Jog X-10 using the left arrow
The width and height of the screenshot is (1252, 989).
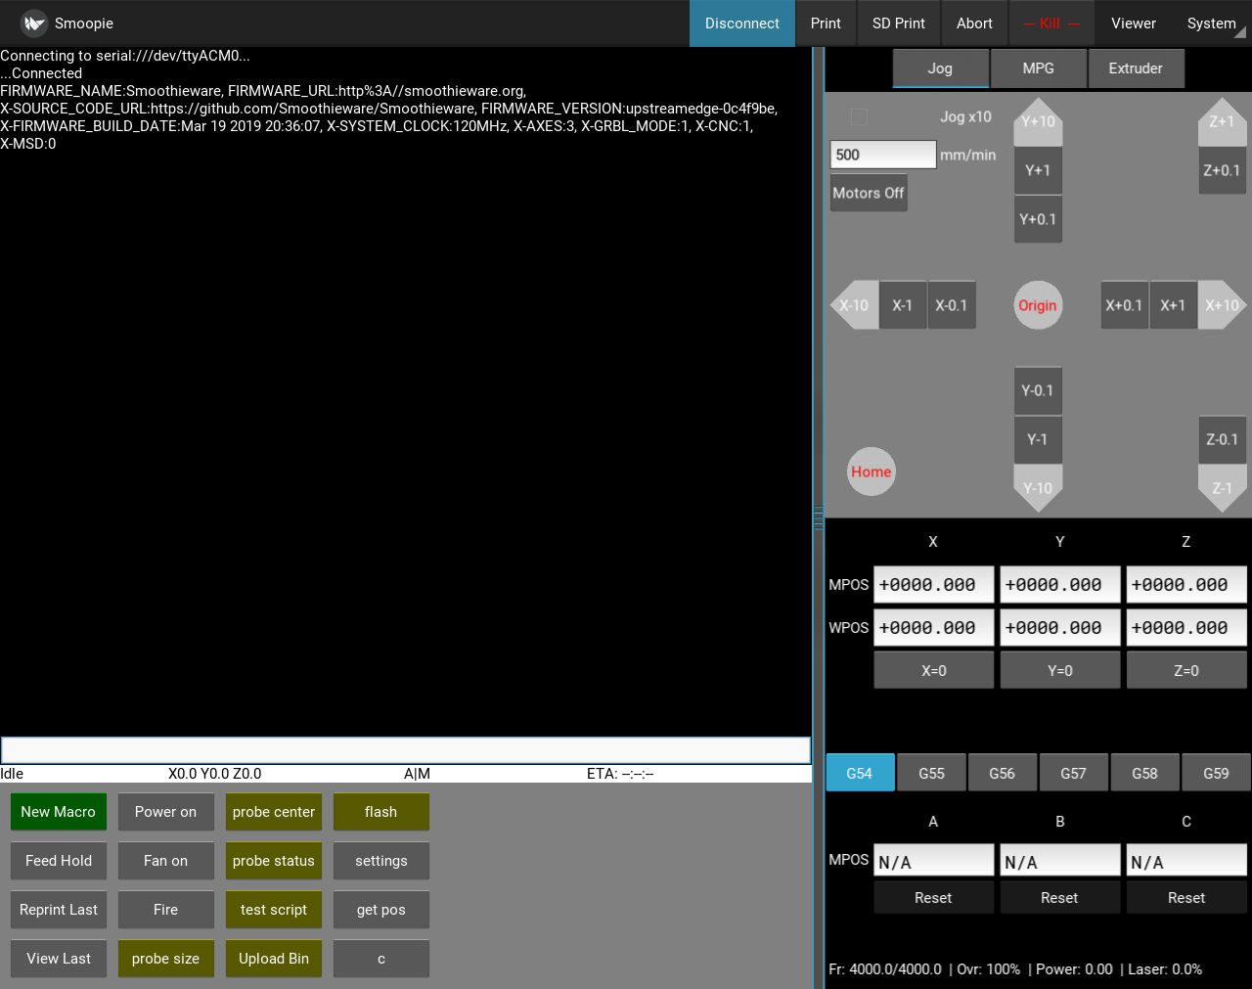tap(853, 305)
